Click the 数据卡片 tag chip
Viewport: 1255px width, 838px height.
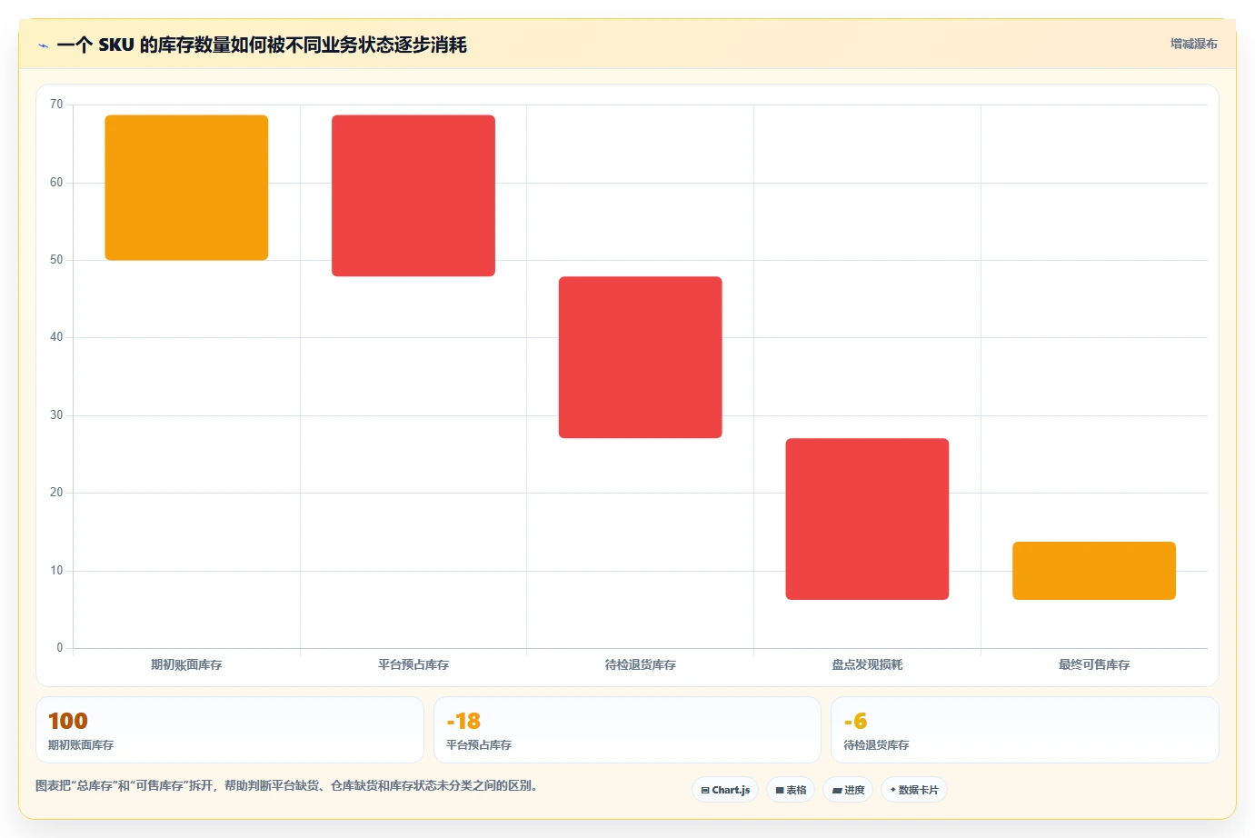coord(914,790)
